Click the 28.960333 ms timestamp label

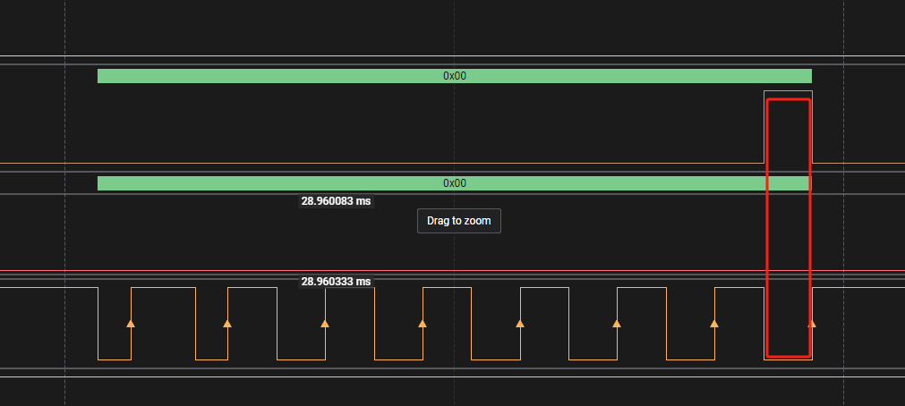[335, 282]
